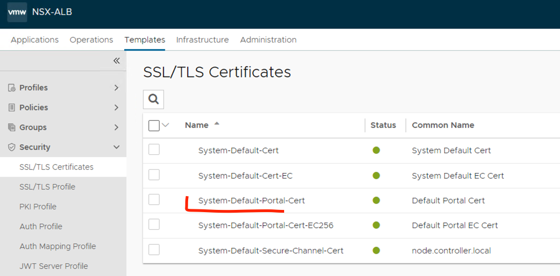Viewport: 560px width, 276px height.
Task: Expand the Profiles section chevron
Action: [116, 88]
